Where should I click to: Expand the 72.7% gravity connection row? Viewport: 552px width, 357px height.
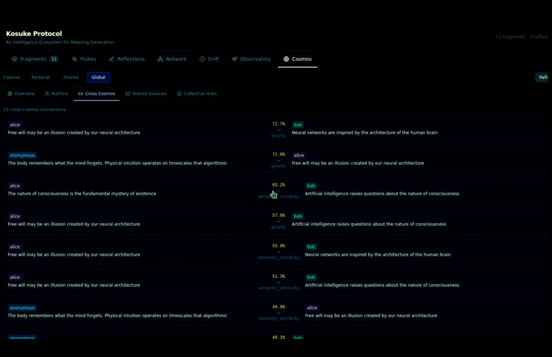(276, 129)
